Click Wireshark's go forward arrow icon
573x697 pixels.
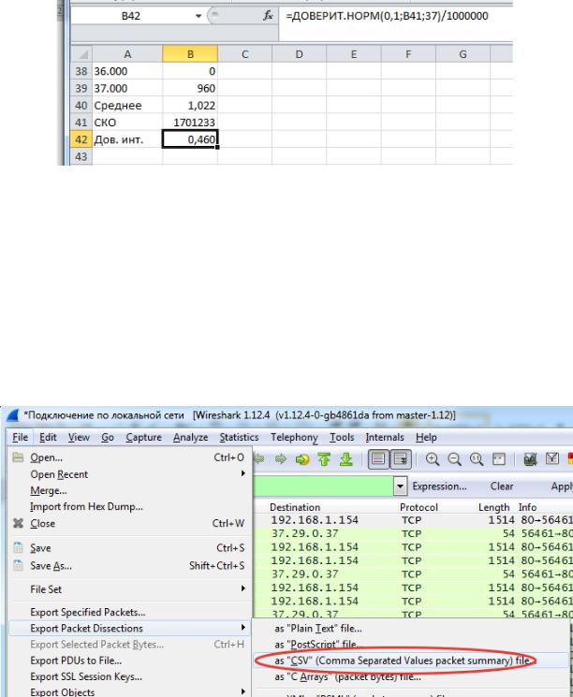pos(281,459)
